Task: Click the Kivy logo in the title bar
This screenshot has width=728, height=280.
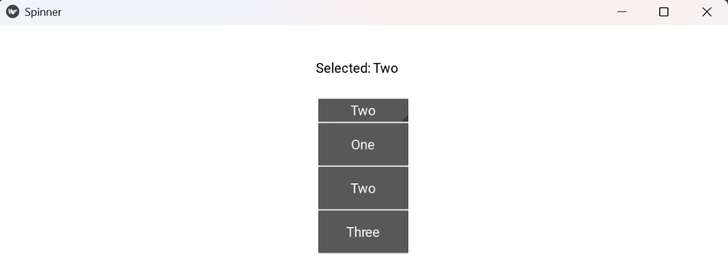Action: 12,12
